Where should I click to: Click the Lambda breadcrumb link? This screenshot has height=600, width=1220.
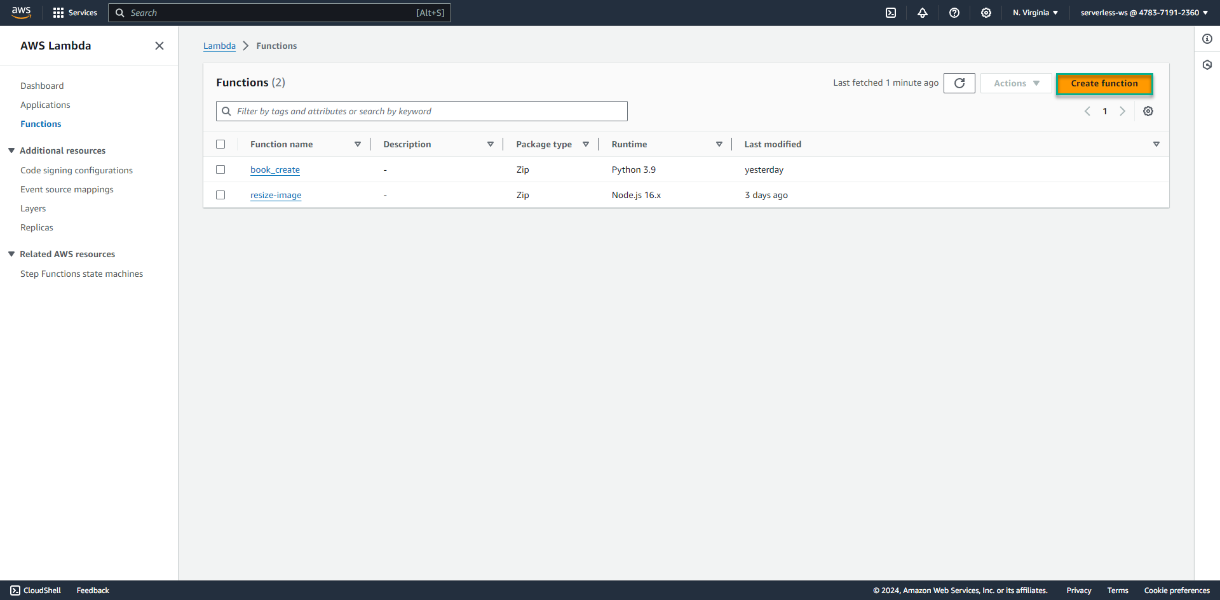coord(219,46)
